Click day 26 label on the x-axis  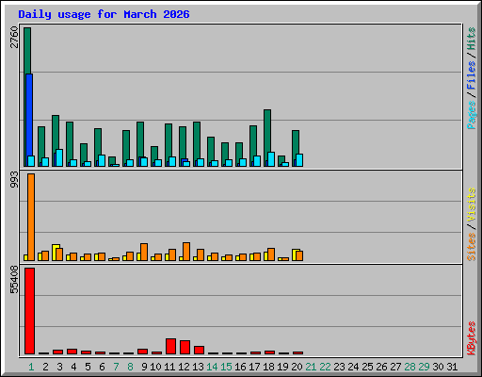point(381,367)
